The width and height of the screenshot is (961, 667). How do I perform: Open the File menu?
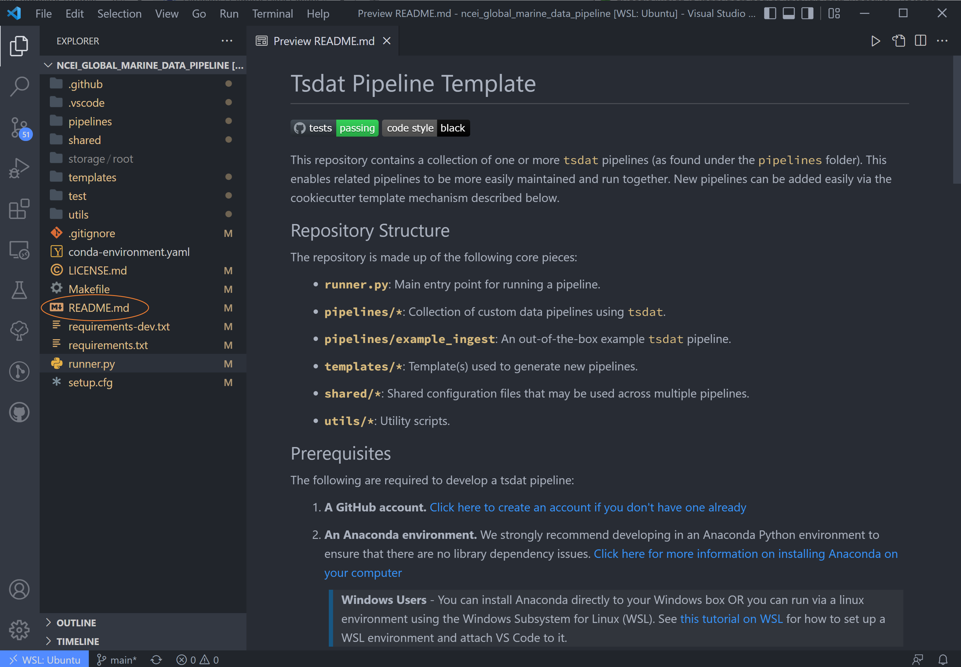point(43,14)
